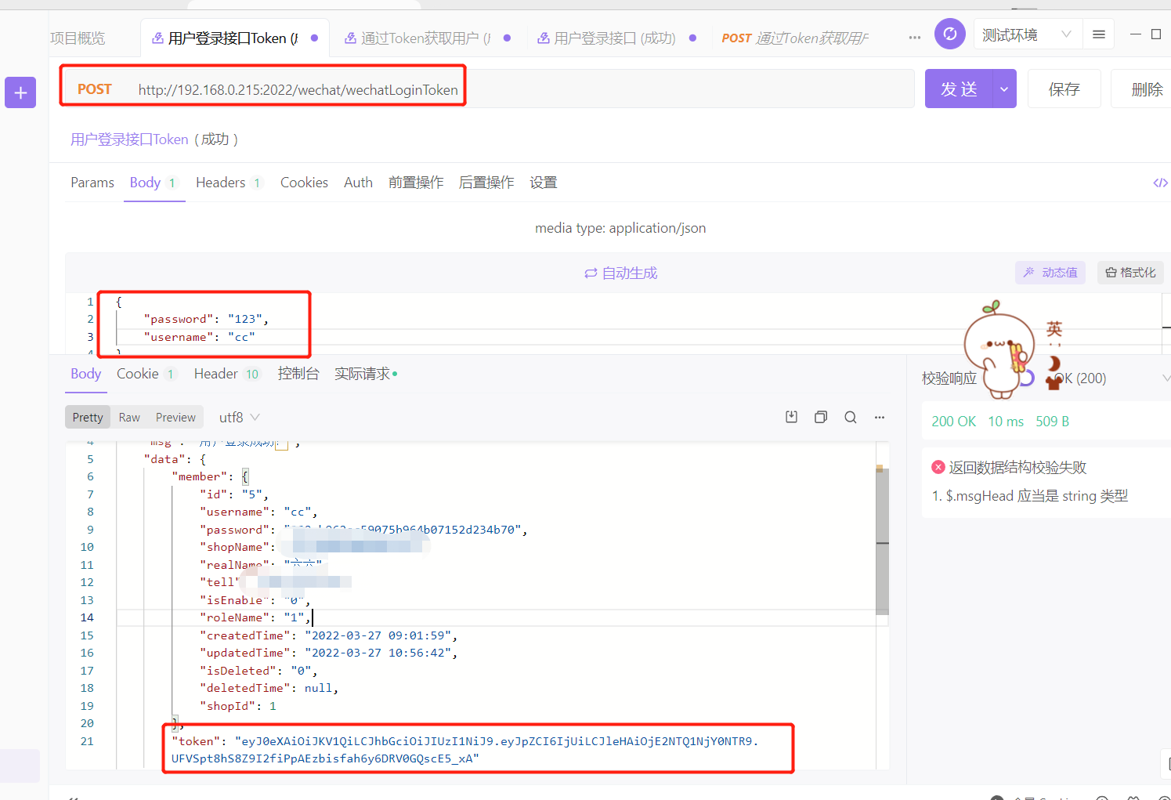Switch to the Auth tab
The width and height of the screenshot is (1171, 800).
point(358,183)
